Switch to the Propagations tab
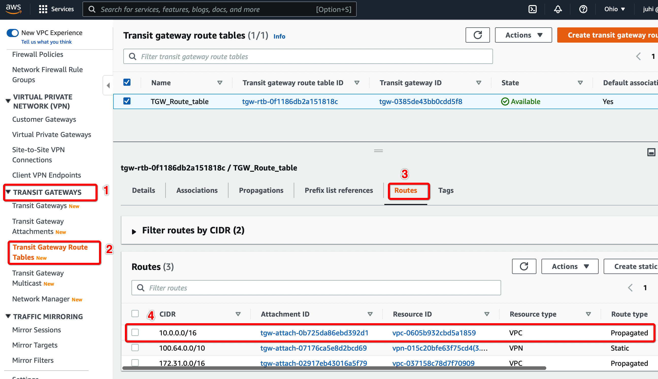This screenshot has width=658, height=379. click(261, 190)
